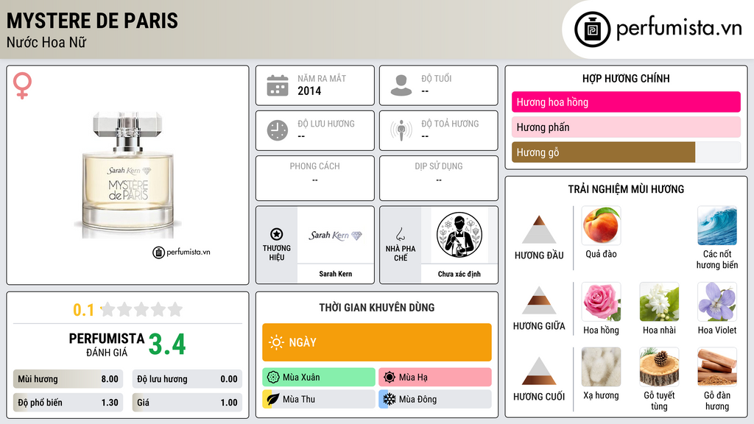
Task: Click the Nước Hoa Nữ subtitle
Action: [46, 42]
